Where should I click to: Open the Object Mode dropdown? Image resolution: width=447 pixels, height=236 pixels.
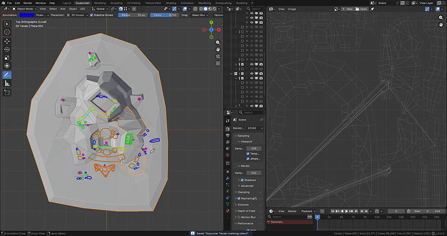pyautogui.click(x=25, y=9)
